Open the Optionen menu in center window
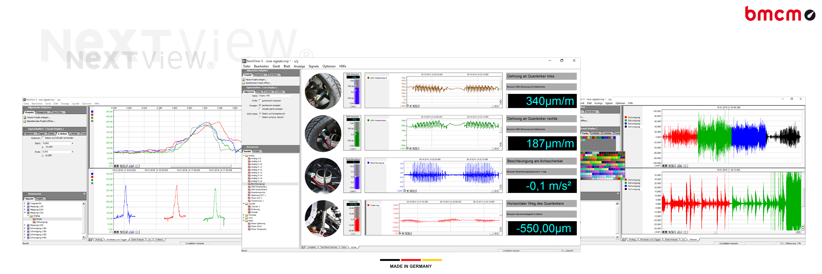The width and height of the screenshot is (822, 274). [x=329, y=66]
